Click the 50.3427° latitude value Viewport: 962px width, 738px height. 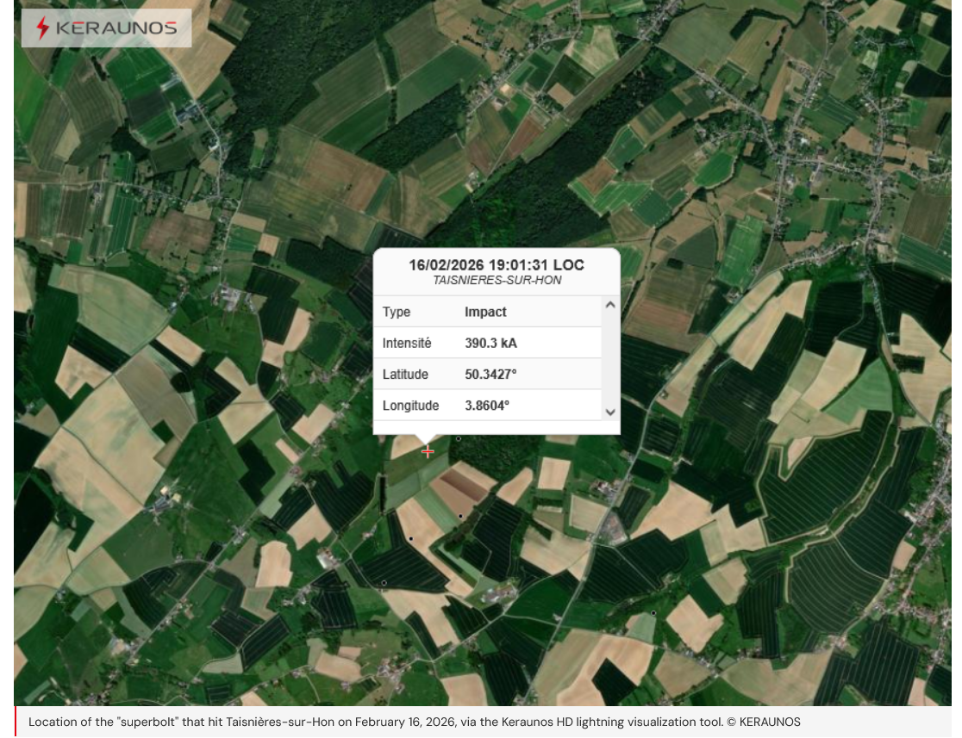pos(490,375)
